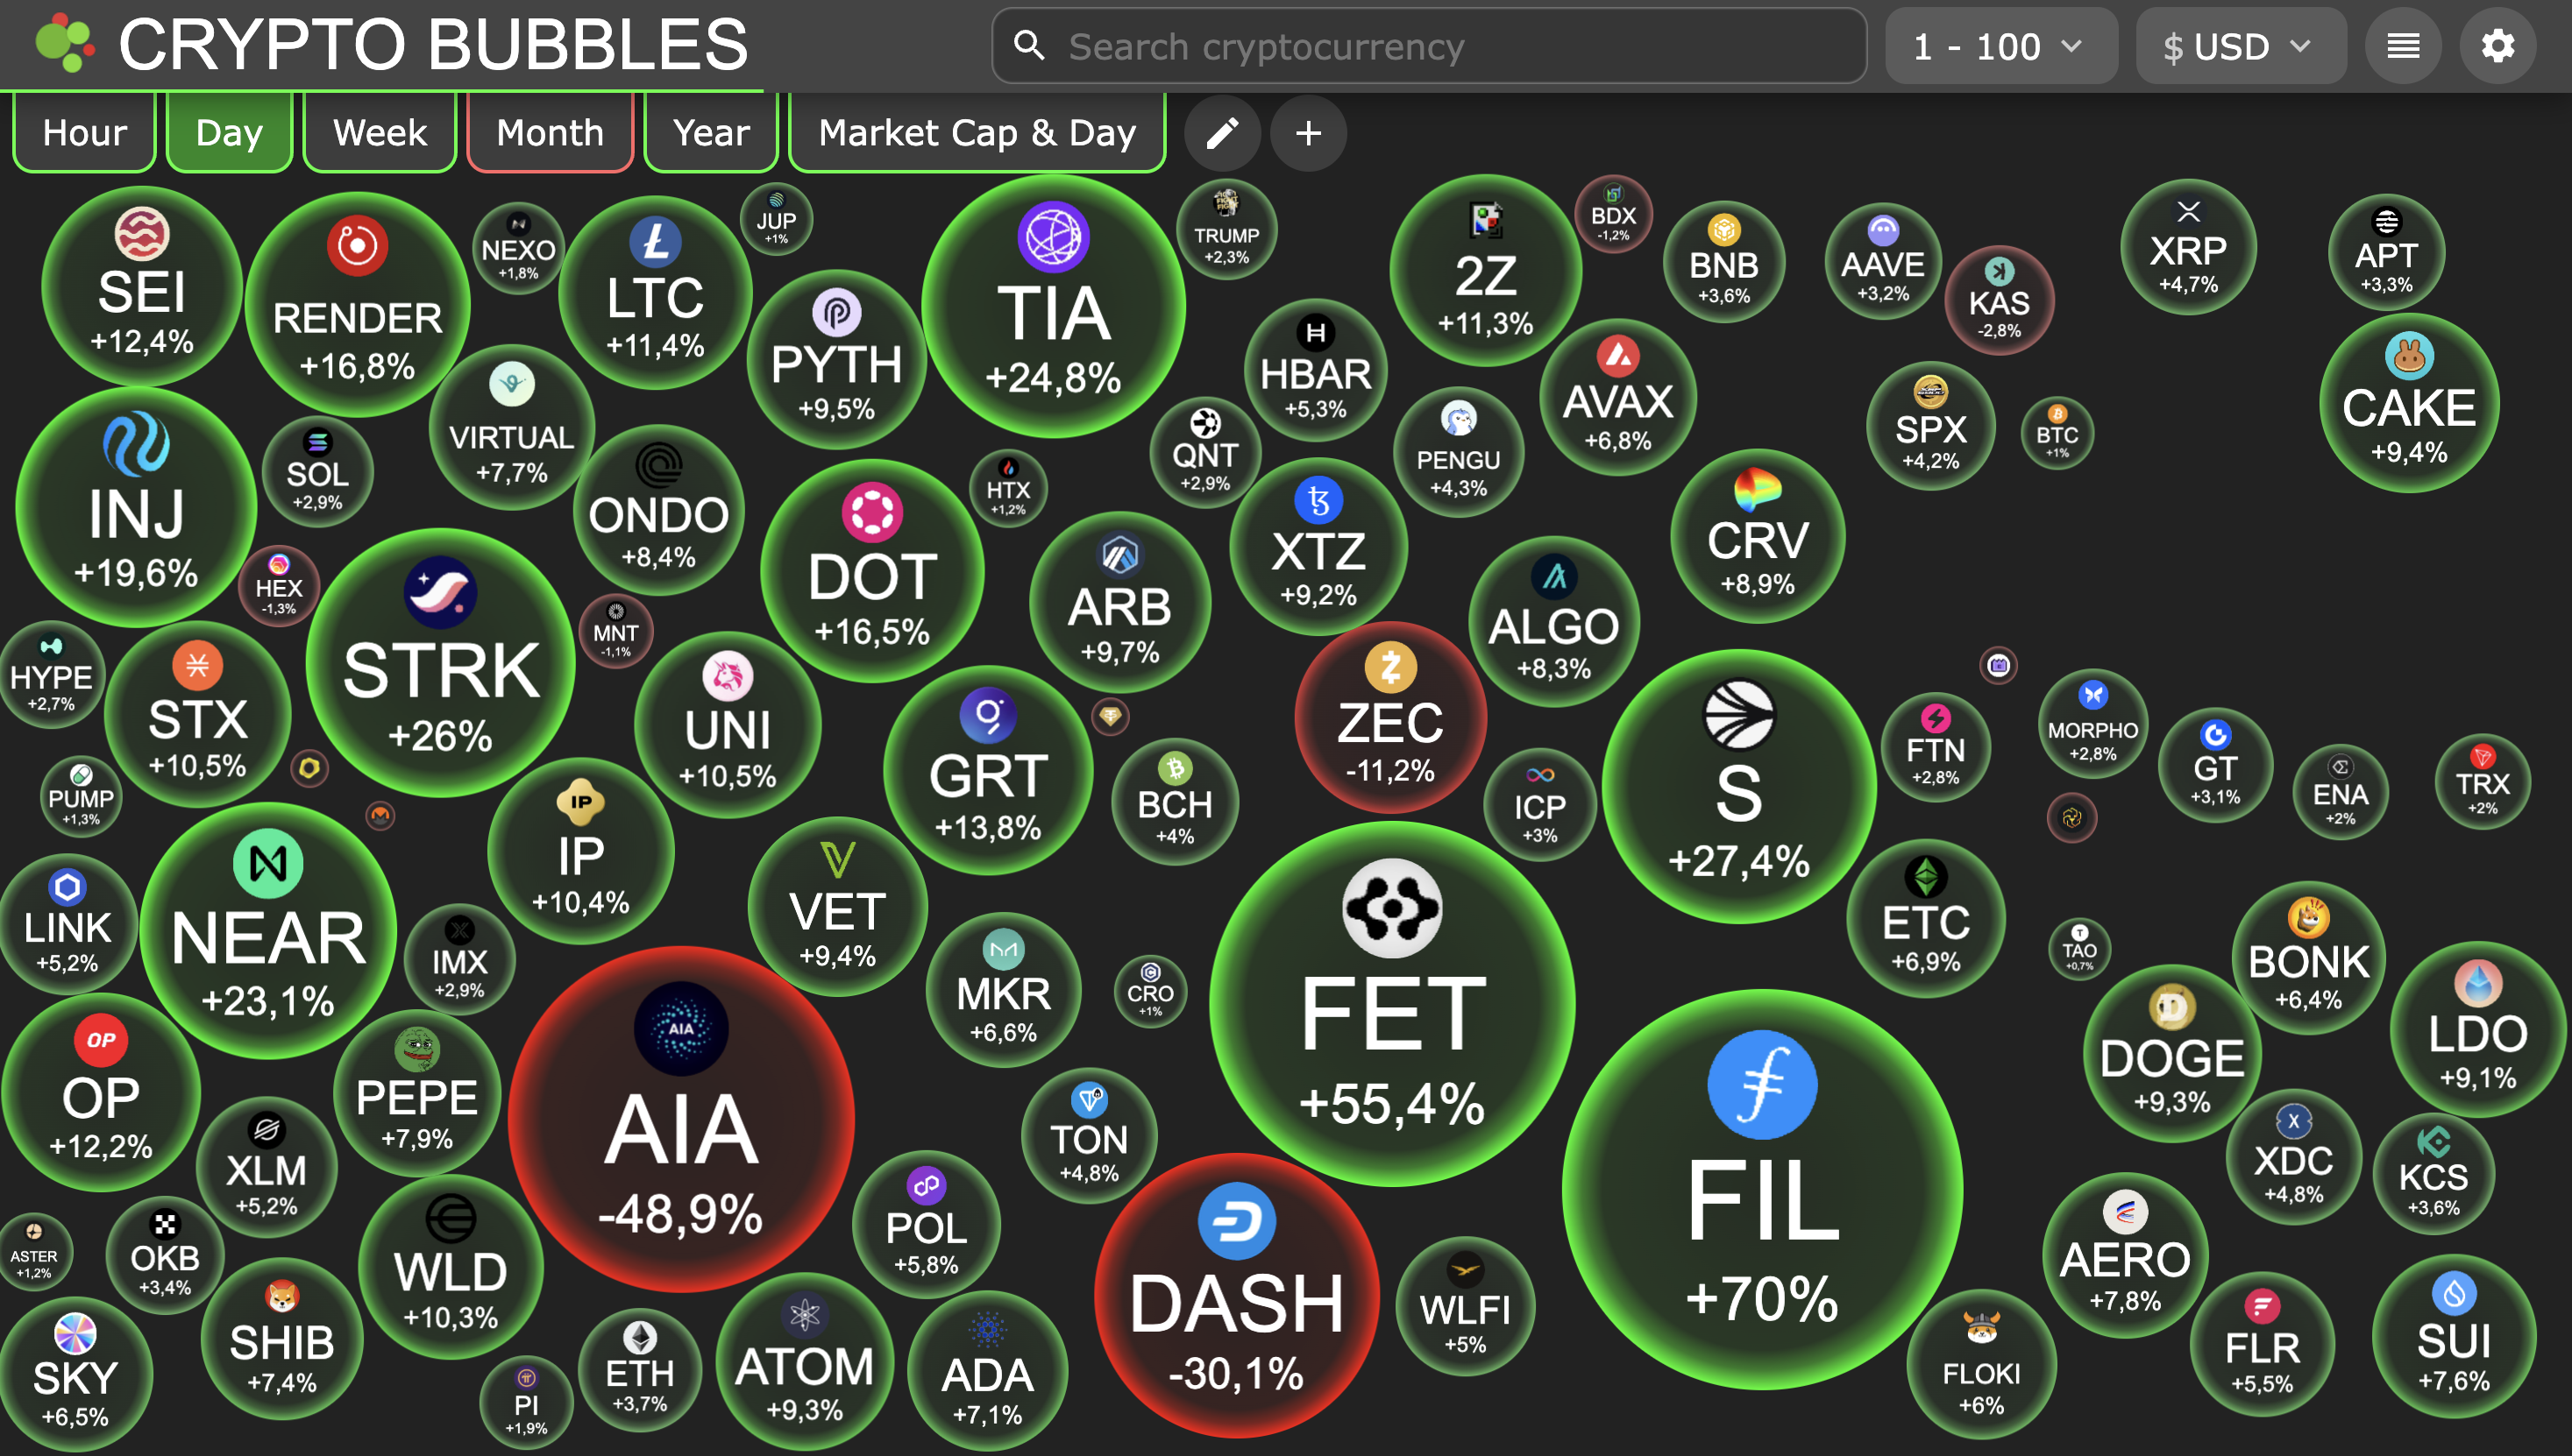Image resolution: width=2572 pixels, height=1456 pixels.
Task: Click the Filecoin logo in FIL bubble
Action: tap(1762, 1084)
